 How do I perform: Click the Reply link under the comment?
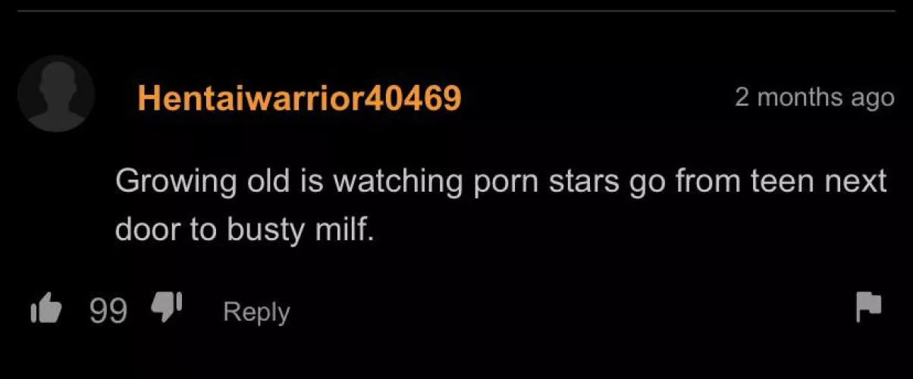coord(256,312)
